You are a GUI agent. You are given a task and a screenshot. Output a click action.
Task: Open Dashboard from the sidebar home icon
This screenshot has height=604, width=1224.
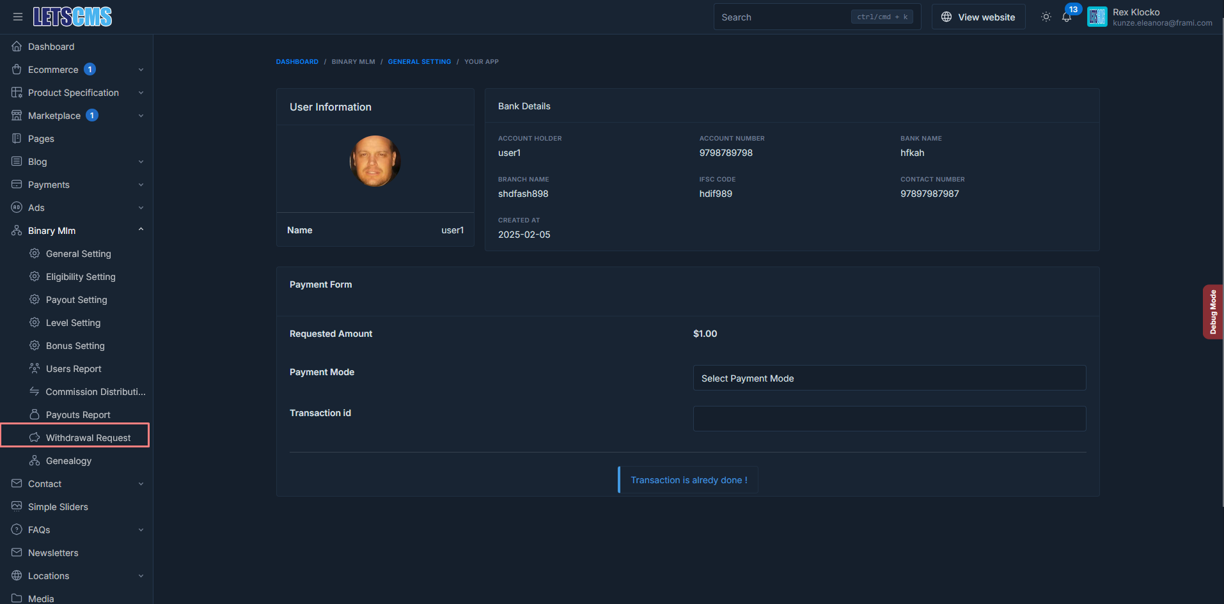[x=17, y=47]
